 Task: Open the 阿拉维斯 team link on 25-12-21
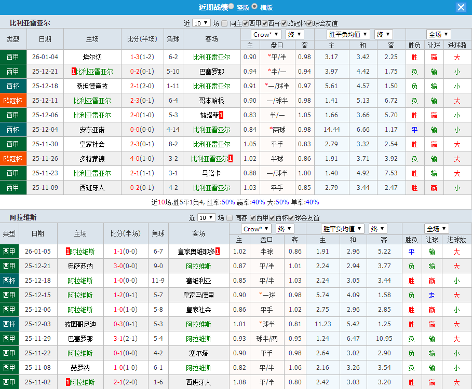(x=199, y=266)
